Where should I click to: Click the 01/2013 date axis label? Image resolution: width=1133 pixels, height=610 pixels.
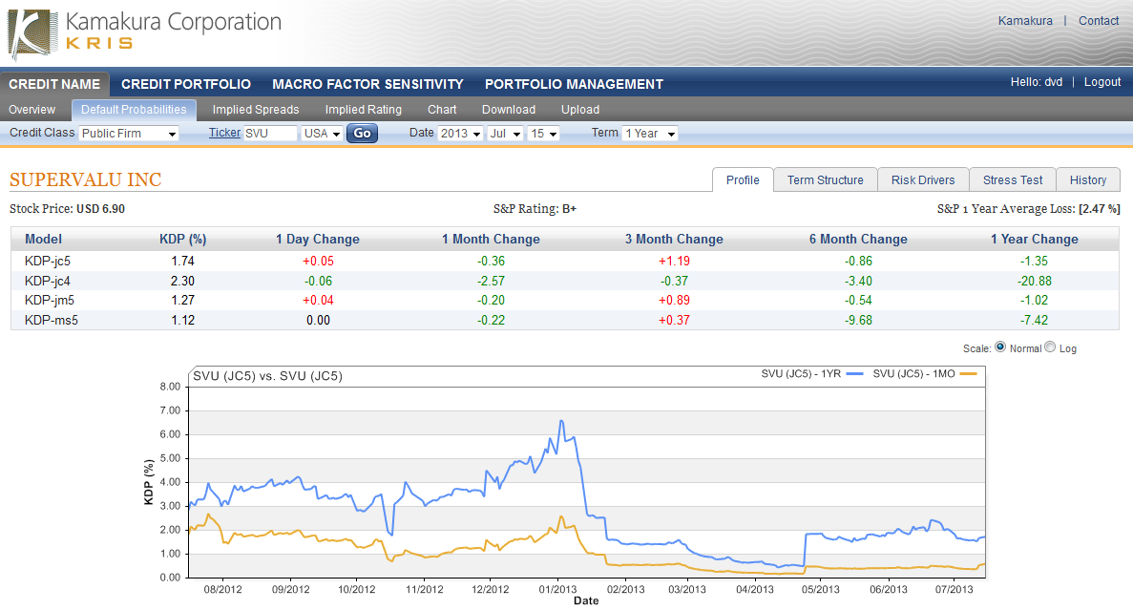click(x=557, y=589)
